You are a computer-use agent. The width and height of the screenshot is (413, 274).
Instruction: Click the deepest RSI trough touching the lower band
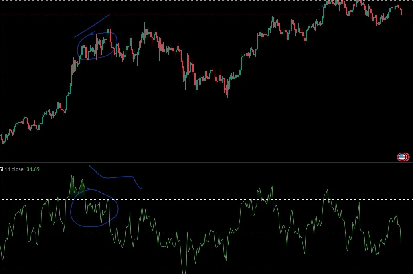click(184, 270)
